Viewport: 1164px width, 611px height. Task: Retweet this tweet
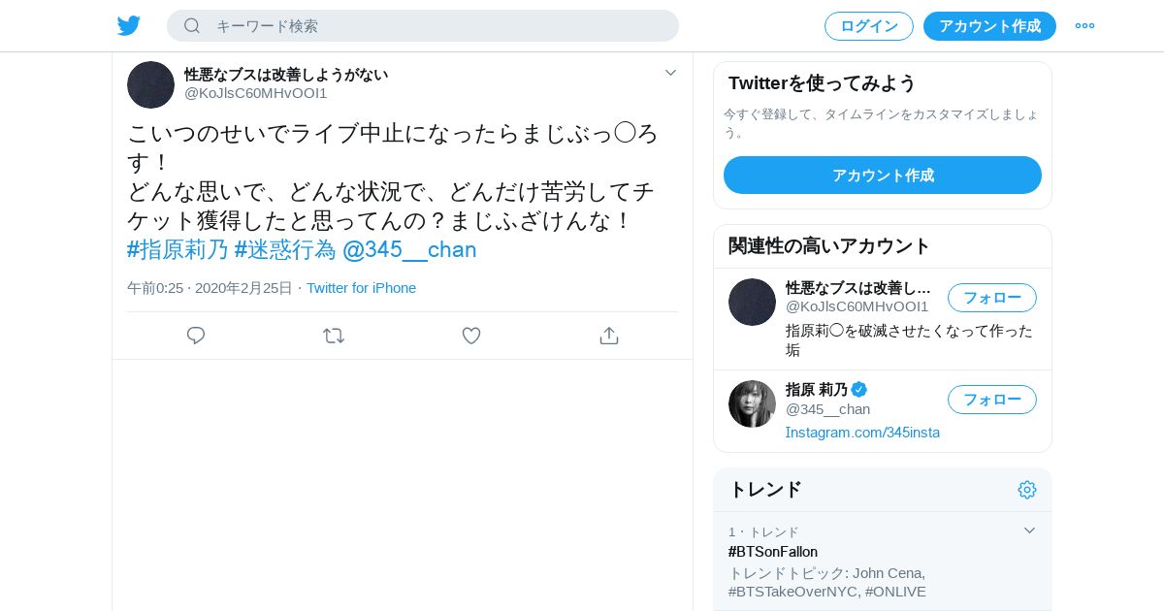pyautogui.click(x=334, y=336)
